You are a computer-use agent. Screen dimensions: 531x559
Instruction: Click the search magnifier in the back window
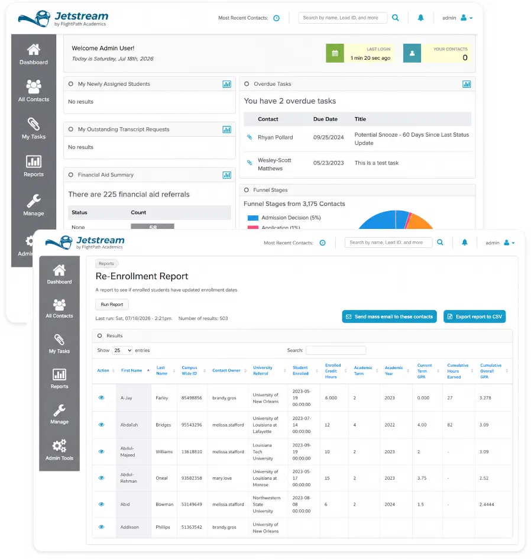pos(395,18)
